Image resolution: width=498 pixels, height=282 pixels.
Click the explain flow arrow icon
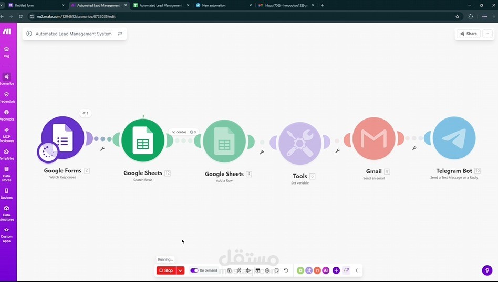click(x=248, y=270)
